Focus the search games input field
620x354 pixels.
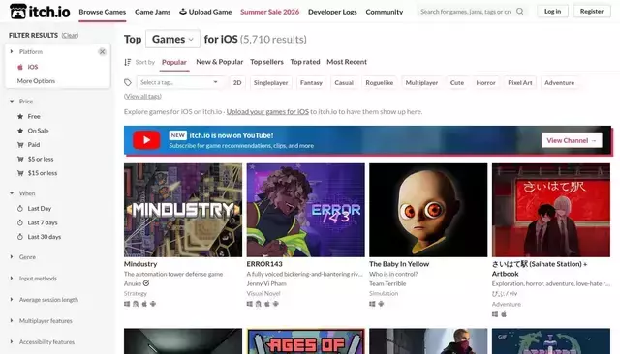tap(466, 12)
